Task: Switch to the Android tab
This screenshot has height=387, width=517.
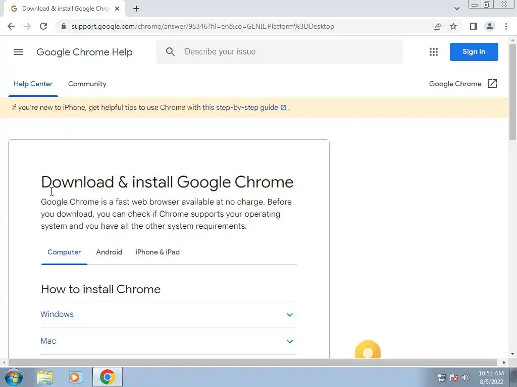Action: coord(109,252)
